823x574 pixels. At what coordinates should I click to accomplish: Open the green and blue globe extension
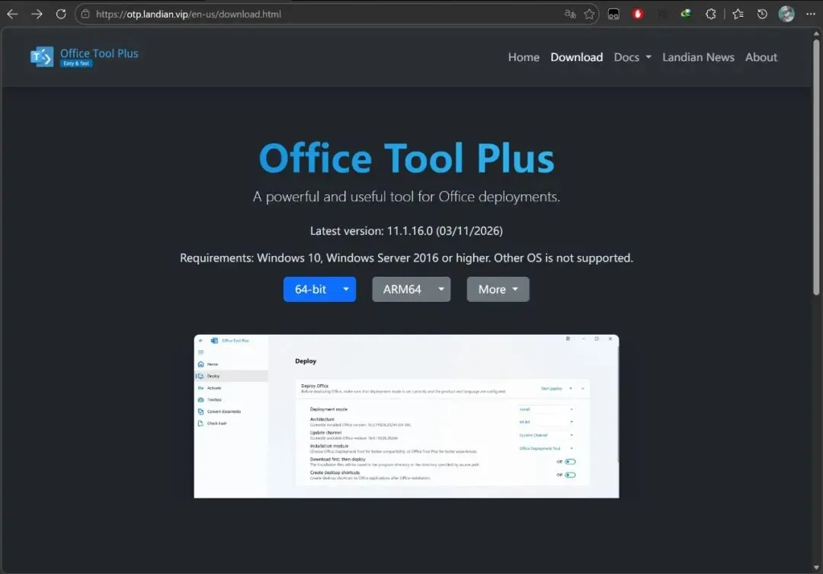686,14
